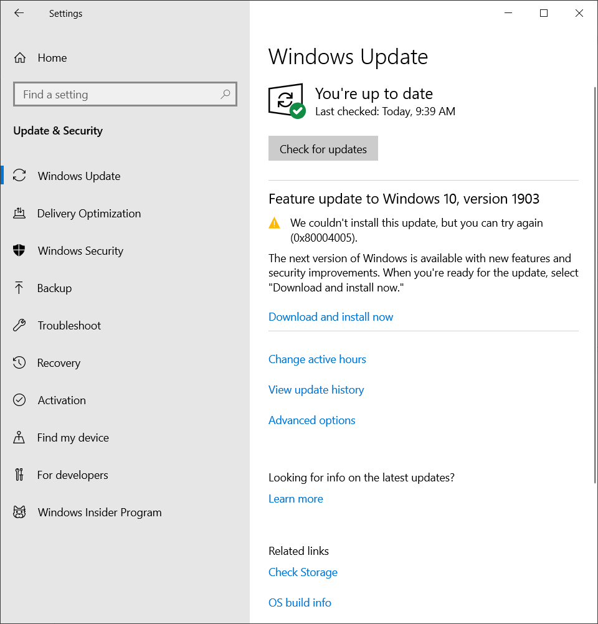Click Download and install now link

[330, 317]
